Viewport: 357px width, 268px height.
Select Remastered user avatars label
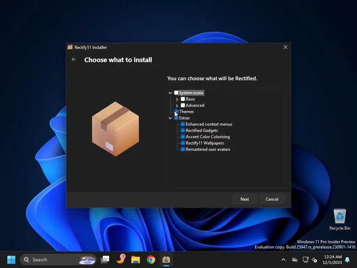tap(208, 149)
